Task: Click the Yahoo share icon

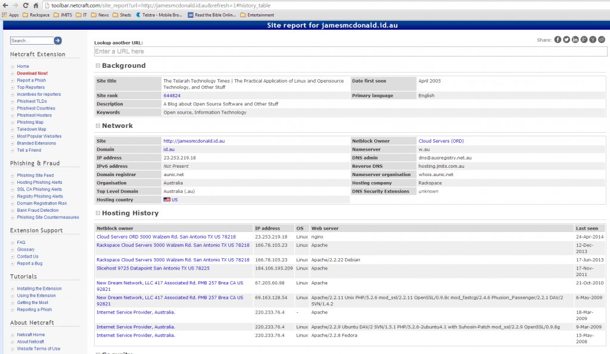Action: [x=592, y=39]
